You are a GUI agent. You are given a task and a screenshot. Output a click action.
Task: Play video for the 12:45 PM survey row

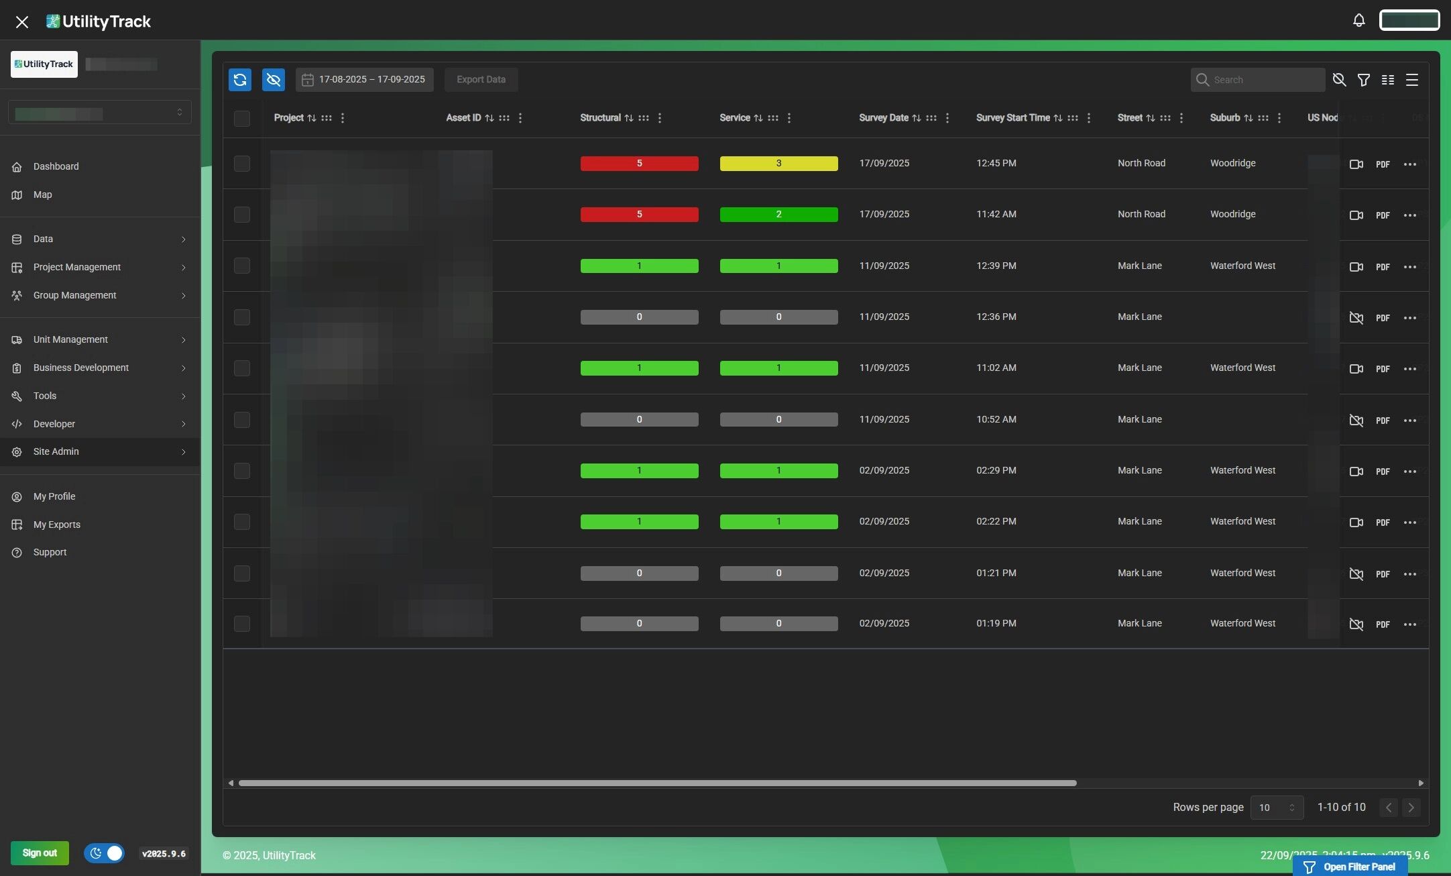point(1356,164)
